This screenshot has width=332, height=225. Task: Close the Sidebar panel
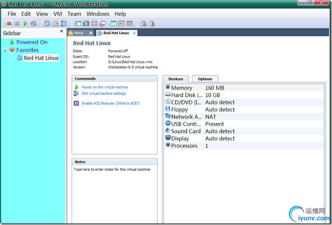(62, 31)
